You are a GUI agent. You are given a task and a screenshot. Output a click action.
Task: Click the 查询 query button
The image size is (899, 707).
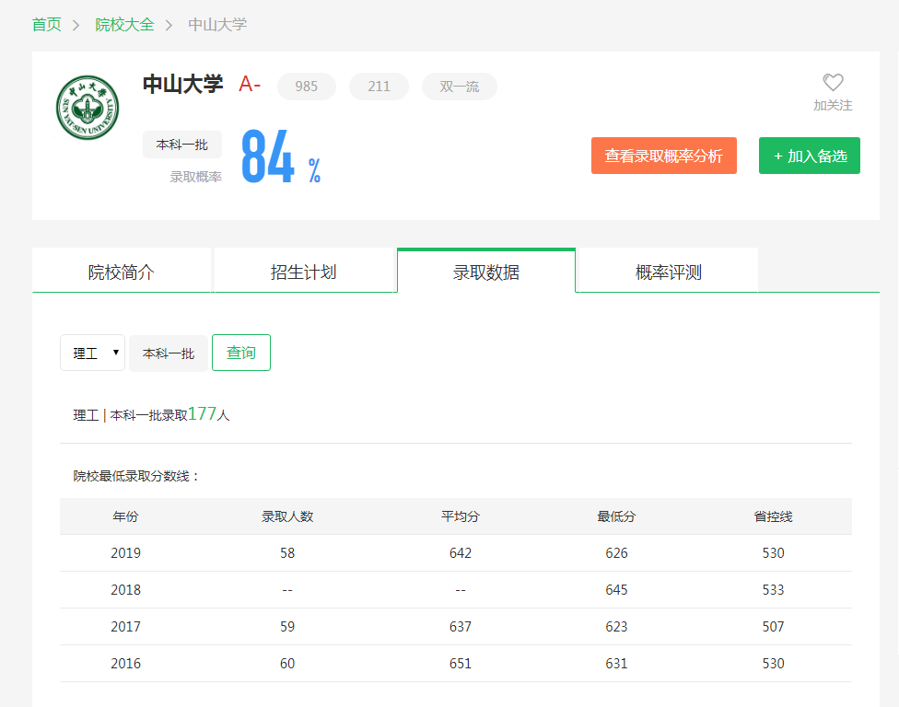(x=240, y=353)
